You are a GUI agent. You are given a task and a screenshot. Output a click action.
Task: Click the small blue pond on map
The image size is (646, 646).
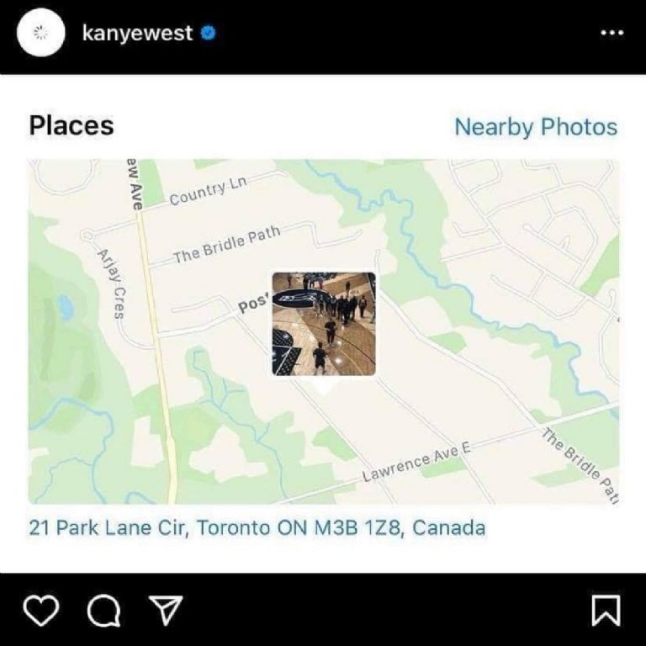pyautogui.click(x=65, y=307)
